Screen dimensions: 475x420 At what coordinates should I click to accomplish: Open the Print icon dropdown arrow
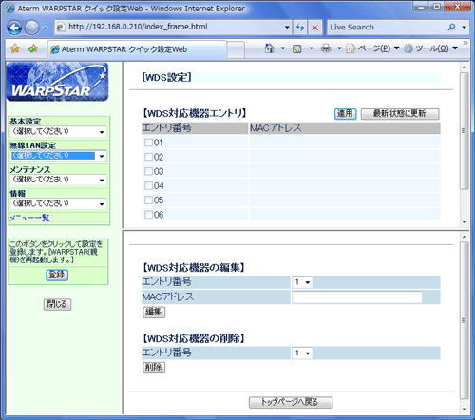pyautogui.click(x=339, y=48)
